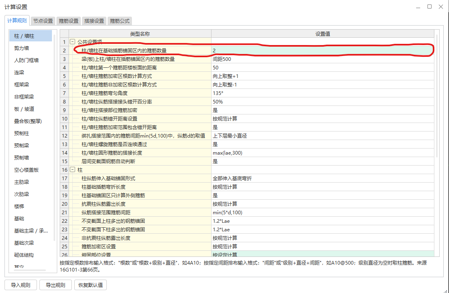Select 基础主梁 / 承... in the sidebar

tap(30, 231)
